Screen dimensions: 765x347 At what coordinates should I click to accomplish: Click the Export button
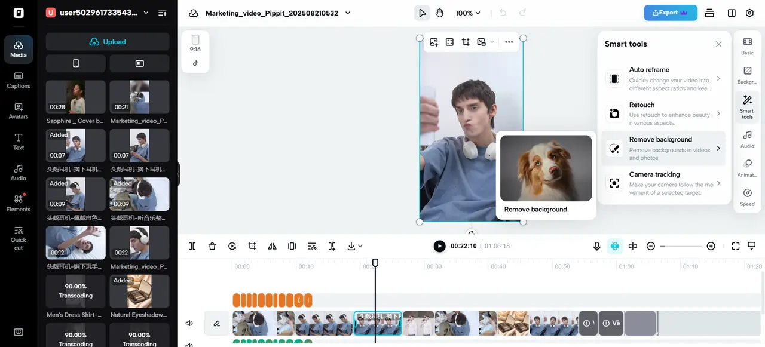coord(670,13)
